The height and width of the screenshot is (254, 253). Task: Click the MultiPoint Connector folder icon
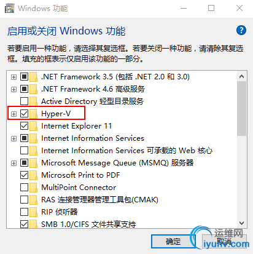click(x=34, y=188)
